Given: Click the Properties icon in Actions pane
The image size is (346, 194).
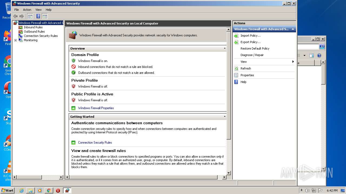Looking at the screenshot, I should click(x=236, y=75).
